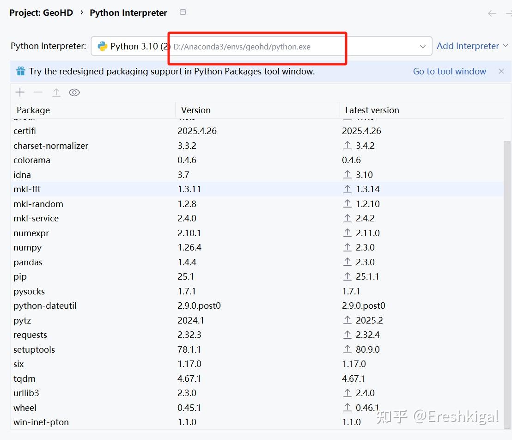The image size is (512, 440).
Task: Click the Project: GeoHD breadcrumb
Action: (41, 13)
